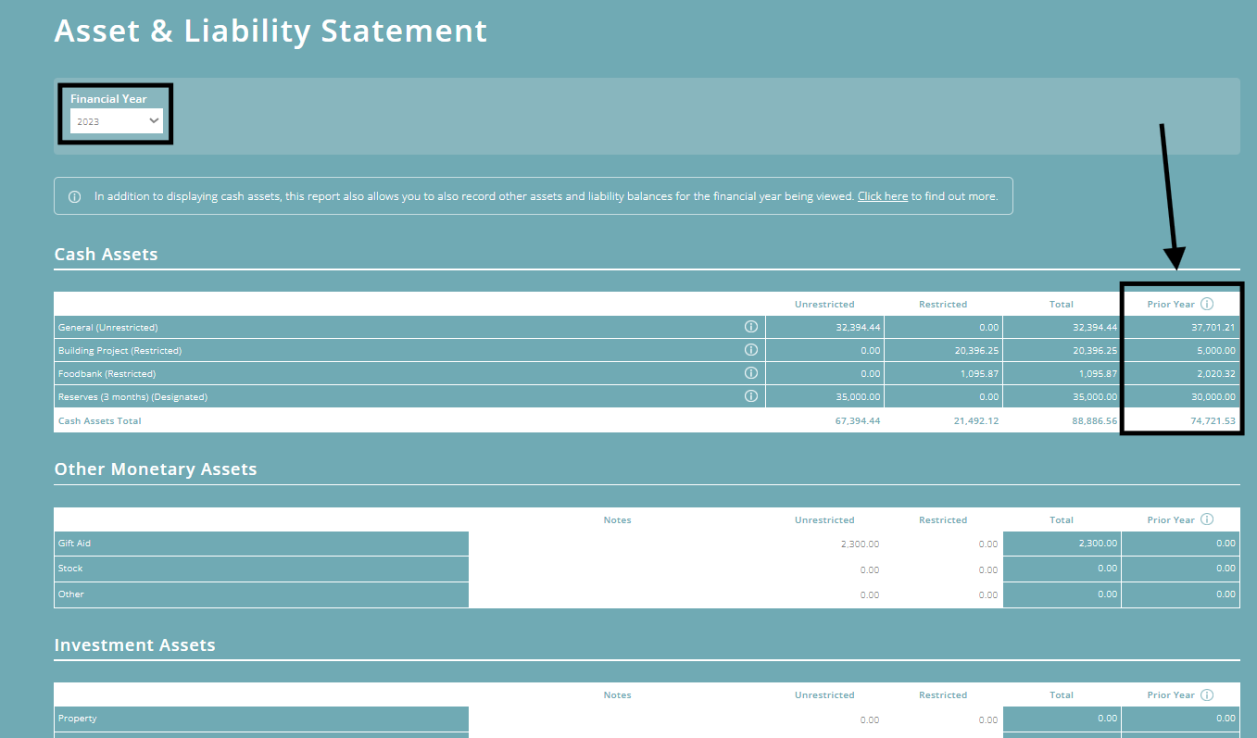Open the info icon for Building Project (Restricted)
This screenshot has width=1257, height=738.
tap(750, 349)
